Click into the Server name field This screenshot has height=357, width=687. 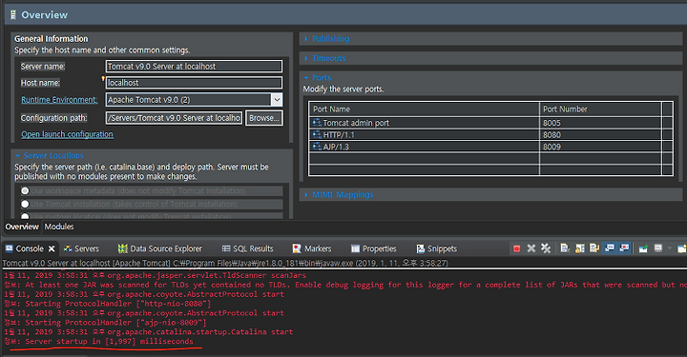[x=194, y=67]
